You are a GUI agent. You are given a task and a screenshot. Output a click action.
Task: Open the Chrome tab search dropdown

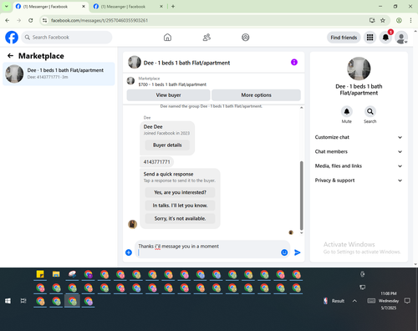[7, 7]
